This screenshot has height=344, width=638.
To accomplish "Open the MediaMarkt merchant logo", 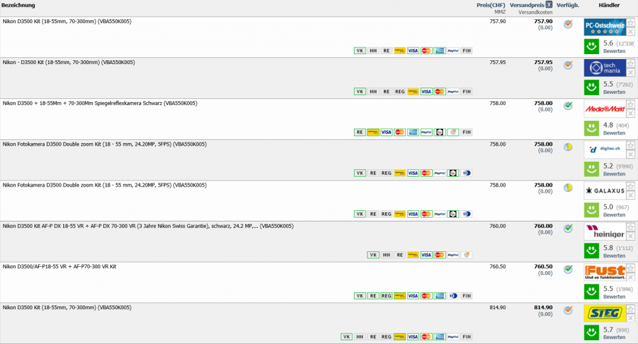I will pos(604,109).
